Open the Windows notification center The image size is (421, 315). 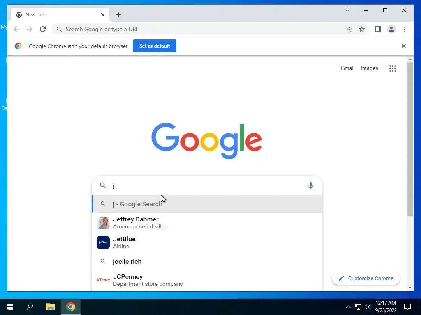tap(407, 307)
